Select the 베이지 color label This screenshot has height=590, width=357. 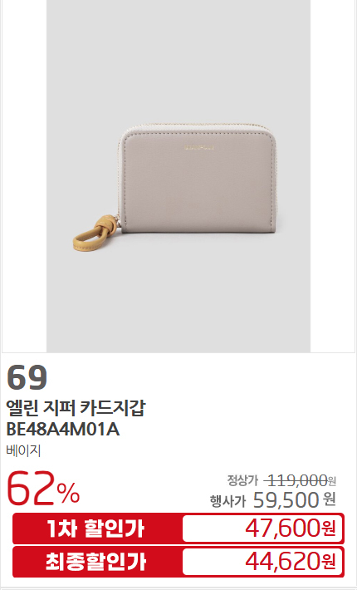[23, 450]
